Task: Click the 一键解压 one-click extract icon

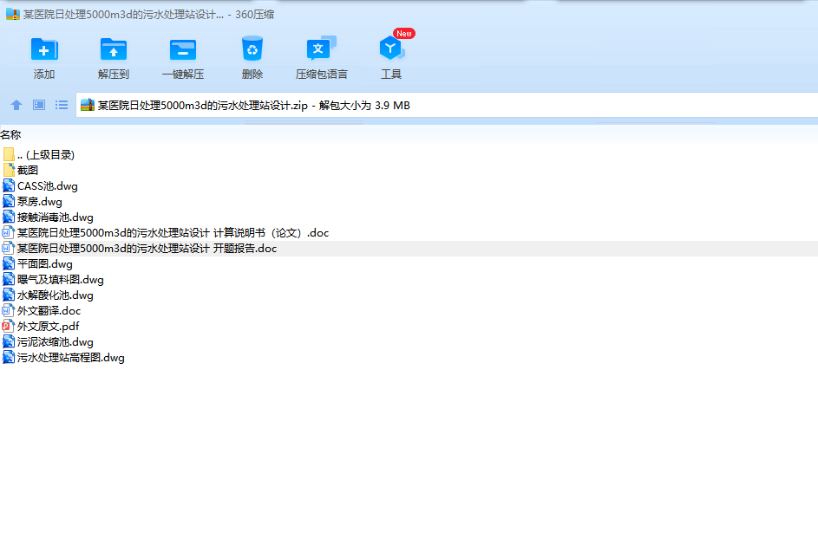Action: coord(182,50)
